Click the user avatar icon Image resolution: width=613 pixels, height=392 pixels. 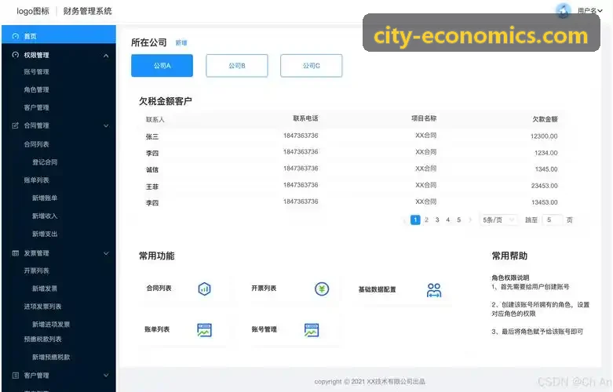pos(564,10)
